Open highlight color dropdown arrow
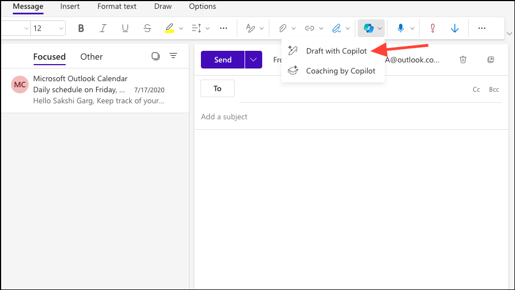Screen dimensions: 515x290 pyautogui.click(x=181, y=29)
